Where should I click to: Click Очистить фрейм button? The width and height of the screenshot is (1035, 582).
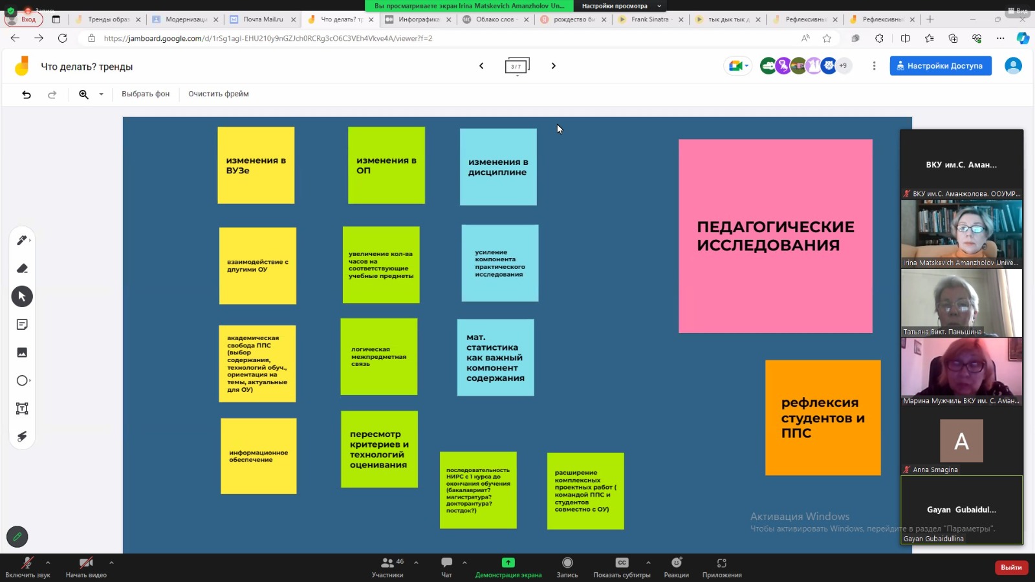tap(218, 94)
